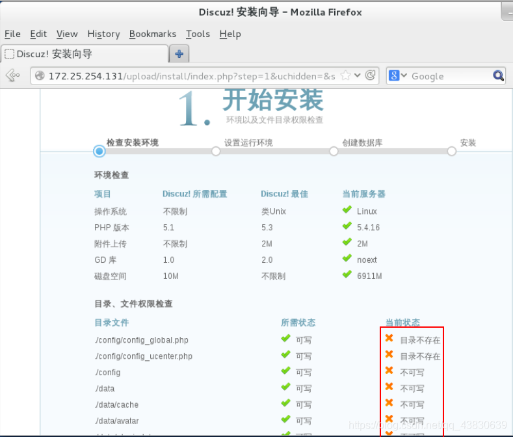Click orange X for ./data/cache status

[389, 403]
